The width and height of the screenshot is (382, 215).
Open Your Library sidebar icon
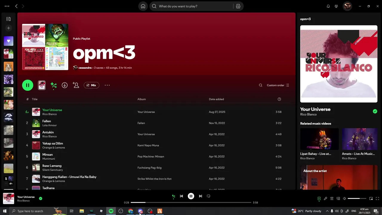[8, 19]
